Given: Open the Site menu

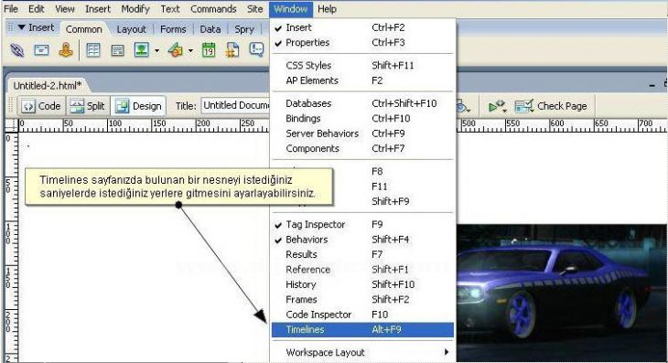Looking at the screenshot, I should [x=254, y=9].
